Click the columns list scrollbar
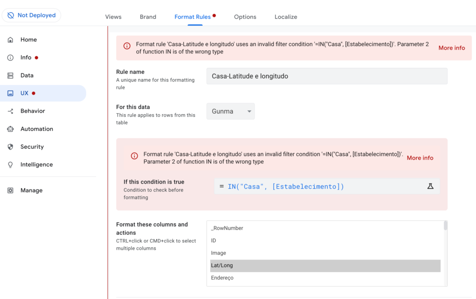This screenshot has height=299, width=476. pyautogui.click(x=445, y=226)
